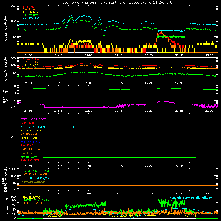Viewport: 221px width, 221px height.
Task: Select the '3-6 keV' legend label
Action: [29, 7]
